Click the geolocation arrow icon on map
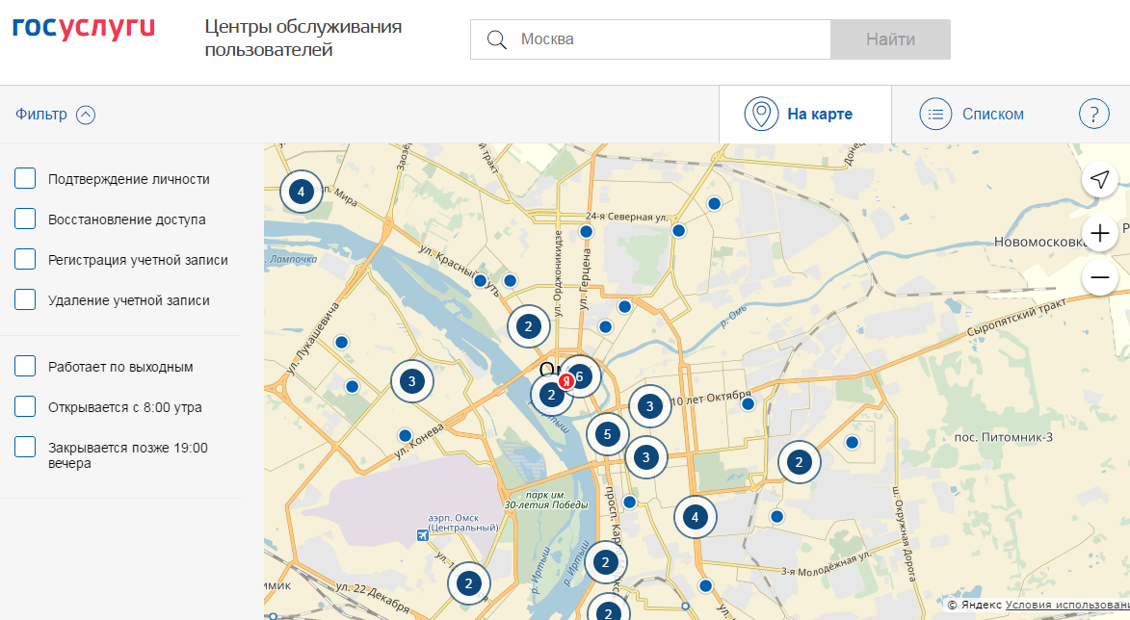Viewport: 1130px width, 620px height. click(1099, 180)
